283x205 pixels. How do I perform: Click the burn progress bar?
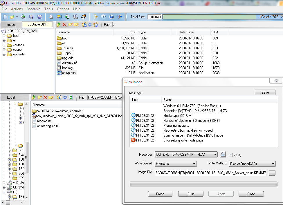(x=203, y=184)
